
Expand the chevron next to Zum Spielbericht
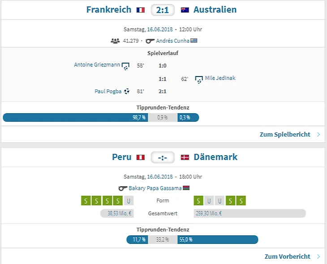(318, 134)
